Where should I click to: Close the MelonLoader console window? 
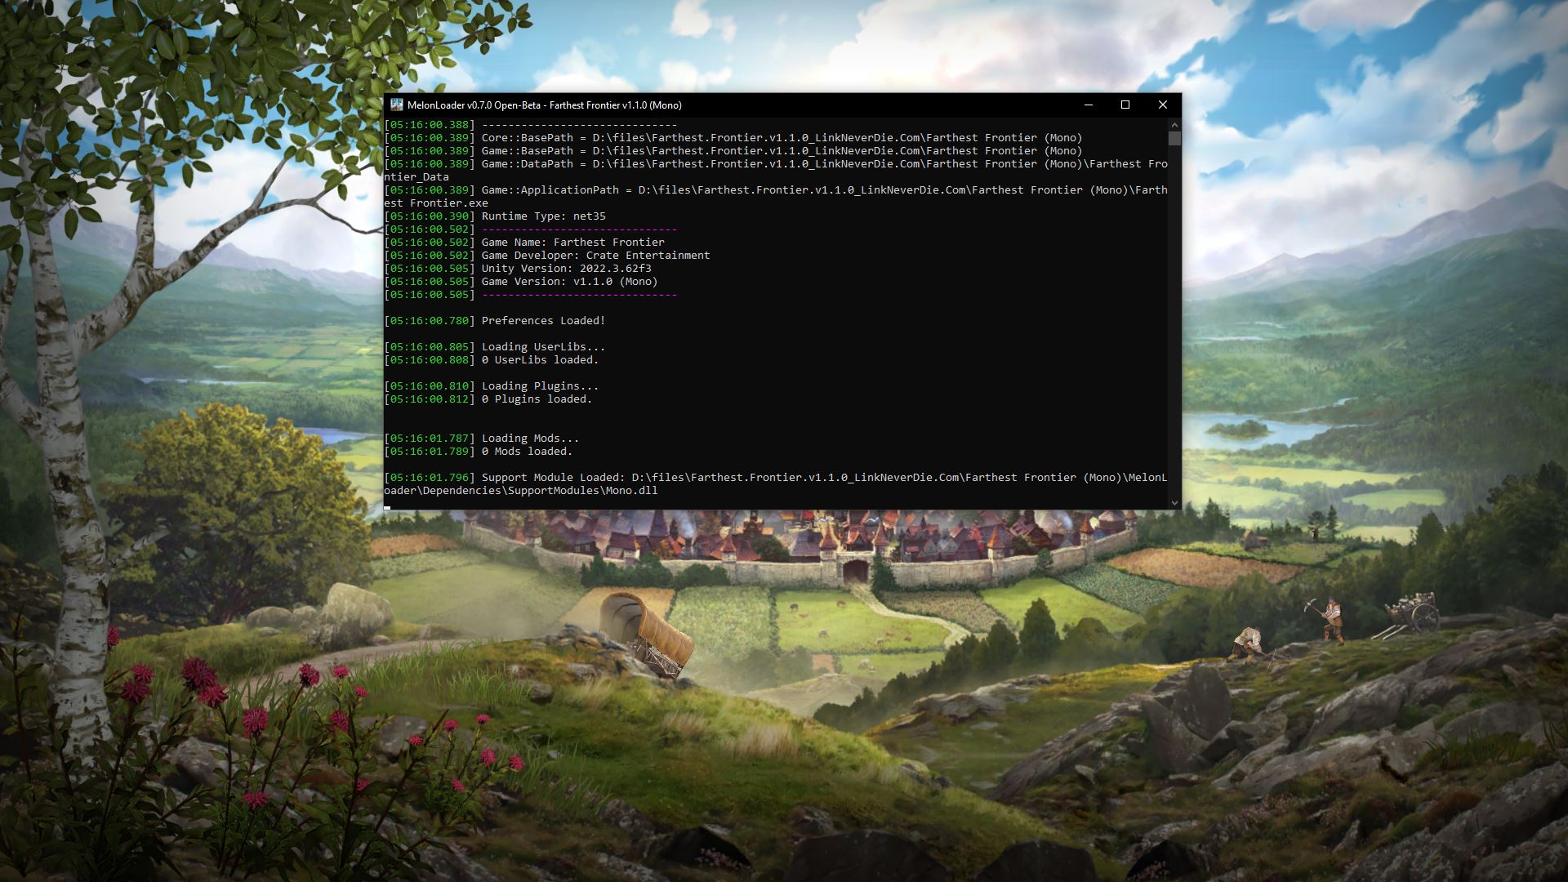(x=1163, y=105)
